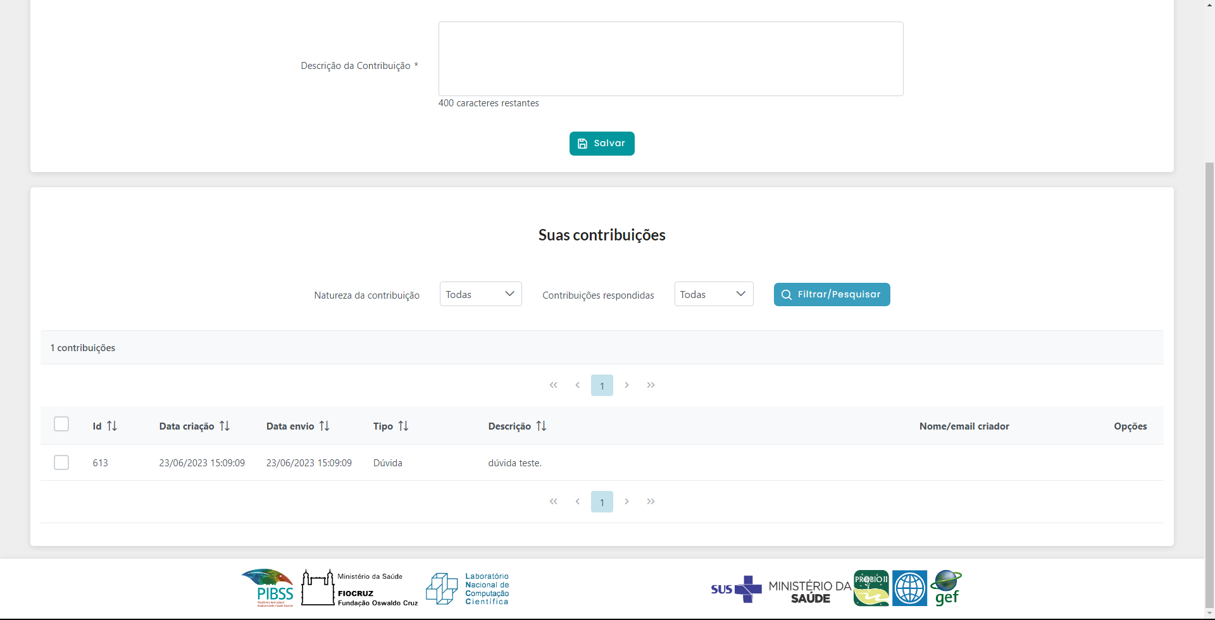Sort by Tipo column arrows icon

[x=403, y=426]
